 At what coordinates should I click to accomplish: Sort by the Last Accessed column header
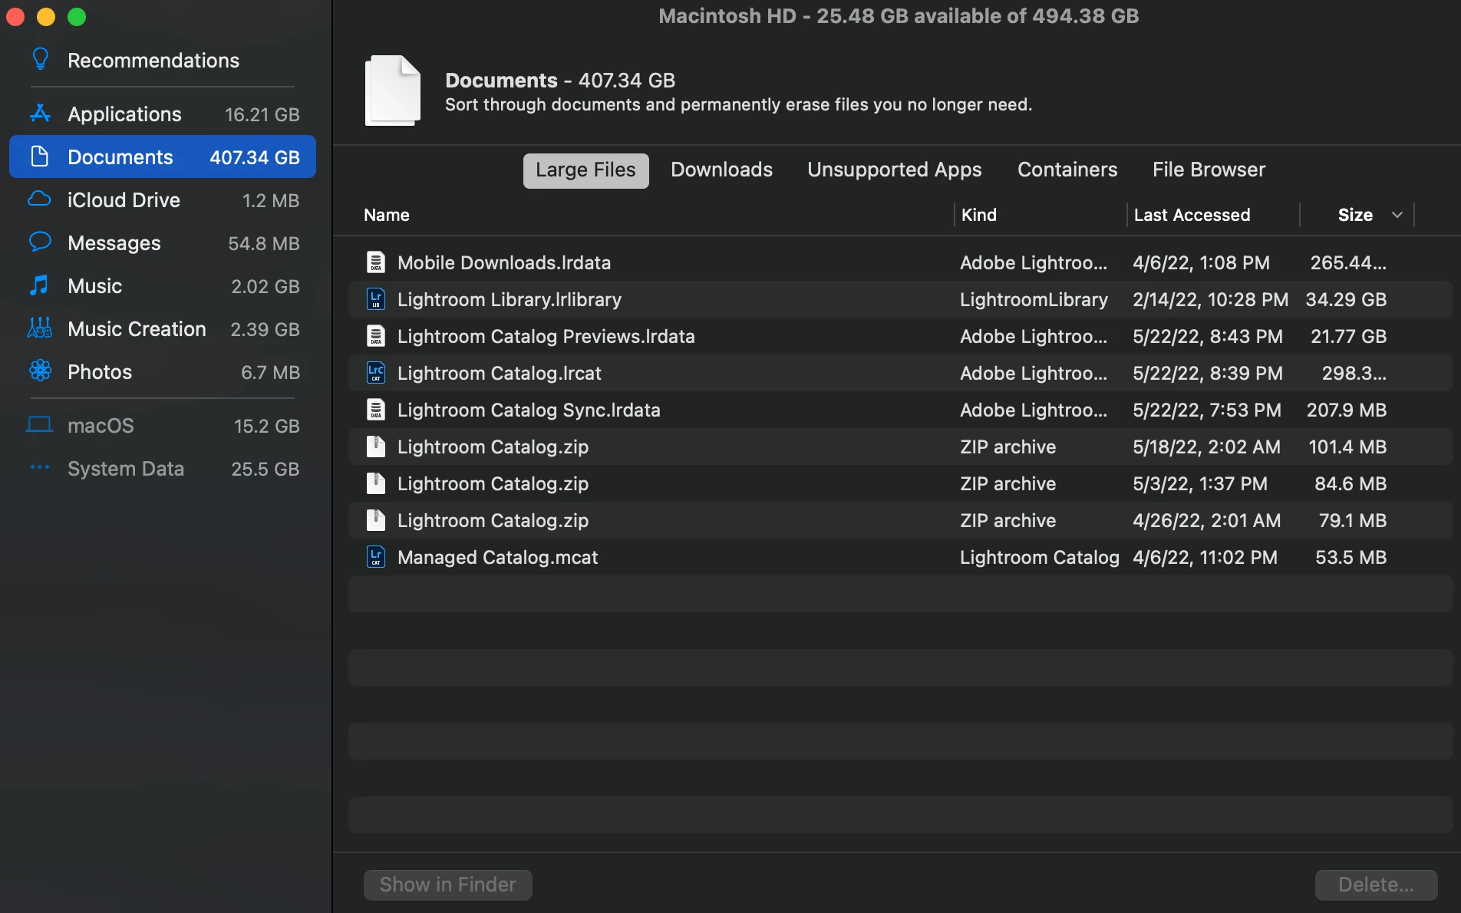pos(1192,215)
